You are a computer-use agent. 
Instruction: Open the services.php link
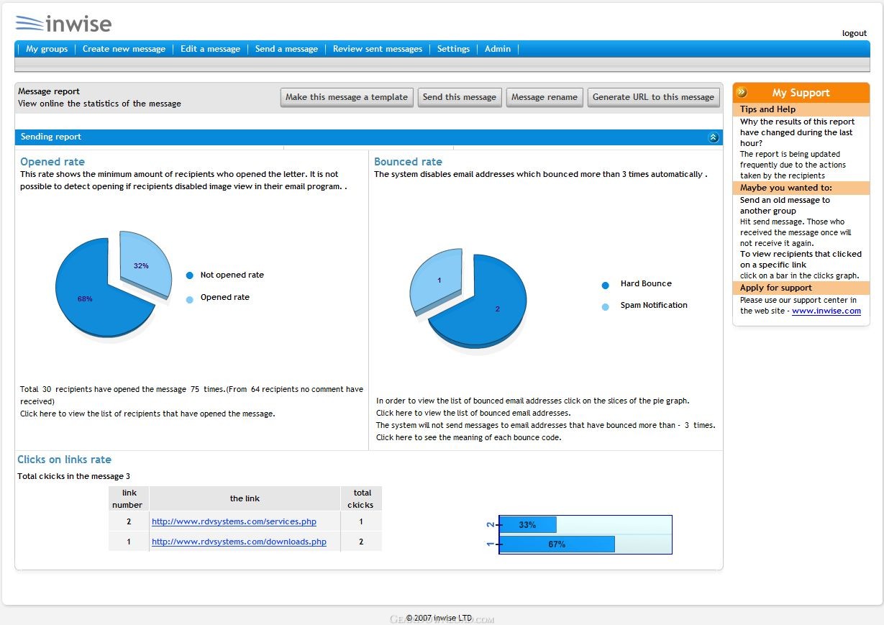pos(234,521)
